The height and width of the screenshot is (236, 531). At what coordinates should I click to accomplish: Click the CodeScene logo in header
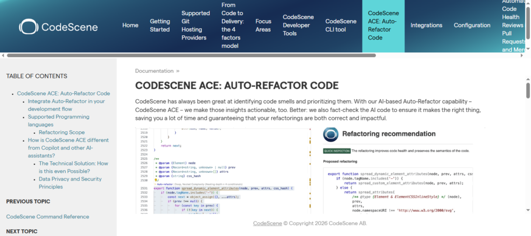[x=58, y=27]
